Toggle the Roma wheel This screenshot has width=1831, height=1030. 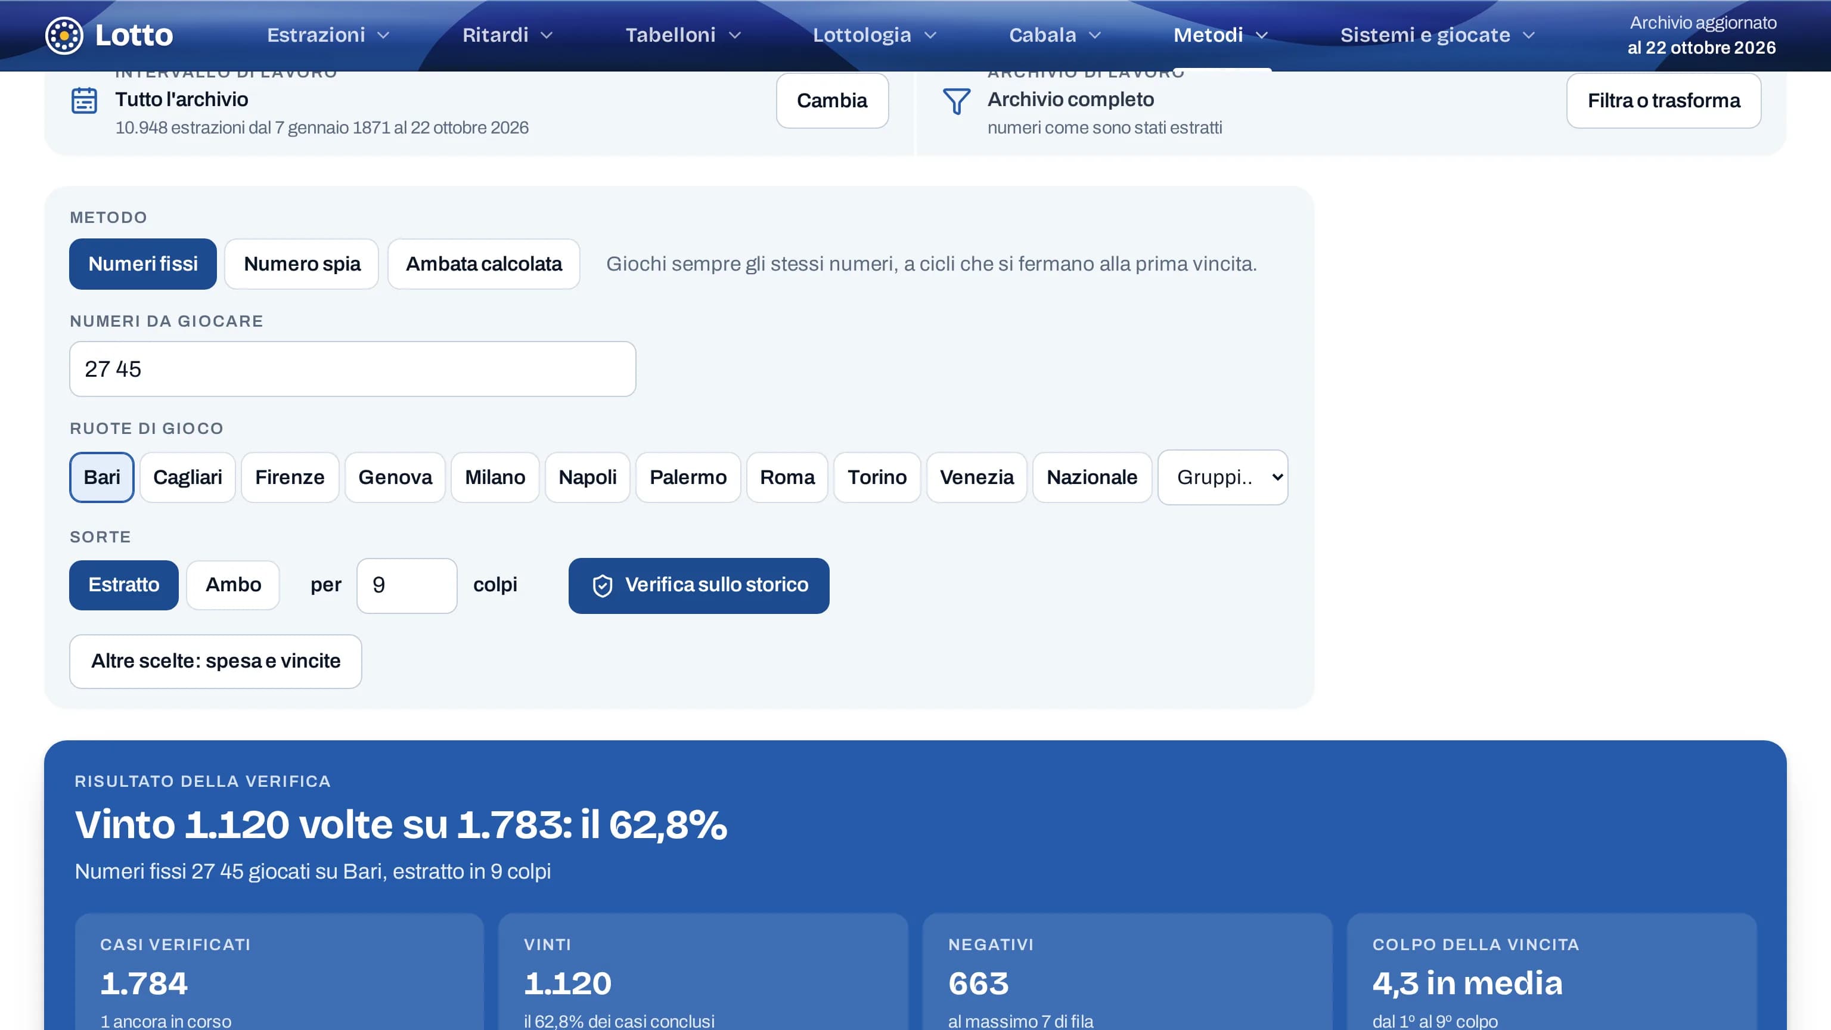pos(787,477)
